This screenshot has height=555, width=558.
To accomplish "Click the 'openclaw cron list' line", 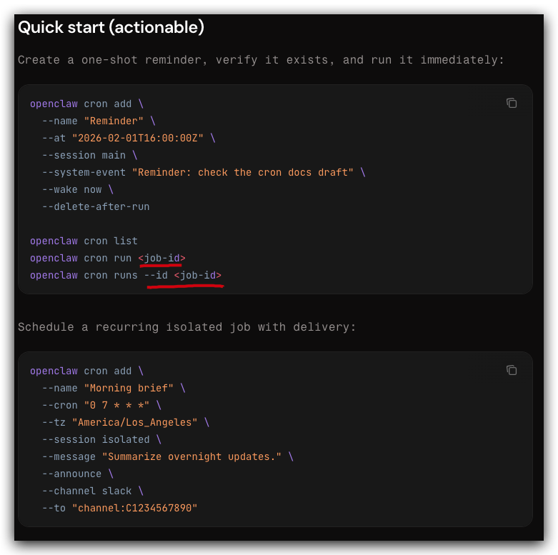I will pos(84,241).
